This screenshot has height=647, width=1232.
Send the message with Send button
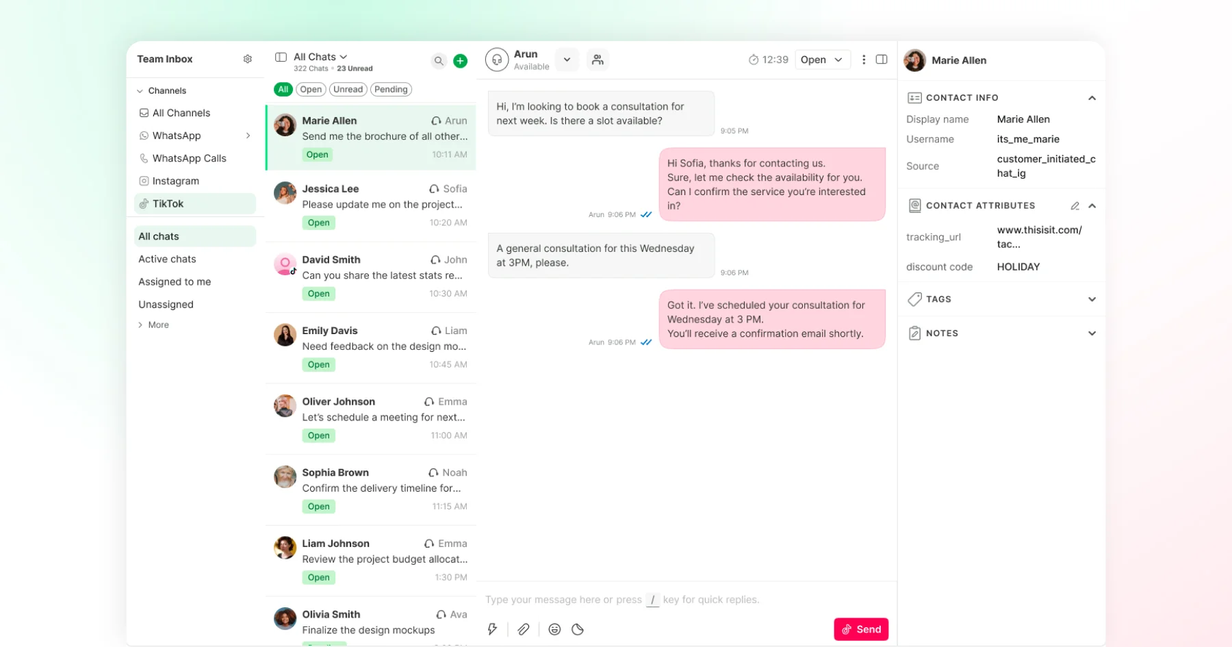tap(861, 629)
